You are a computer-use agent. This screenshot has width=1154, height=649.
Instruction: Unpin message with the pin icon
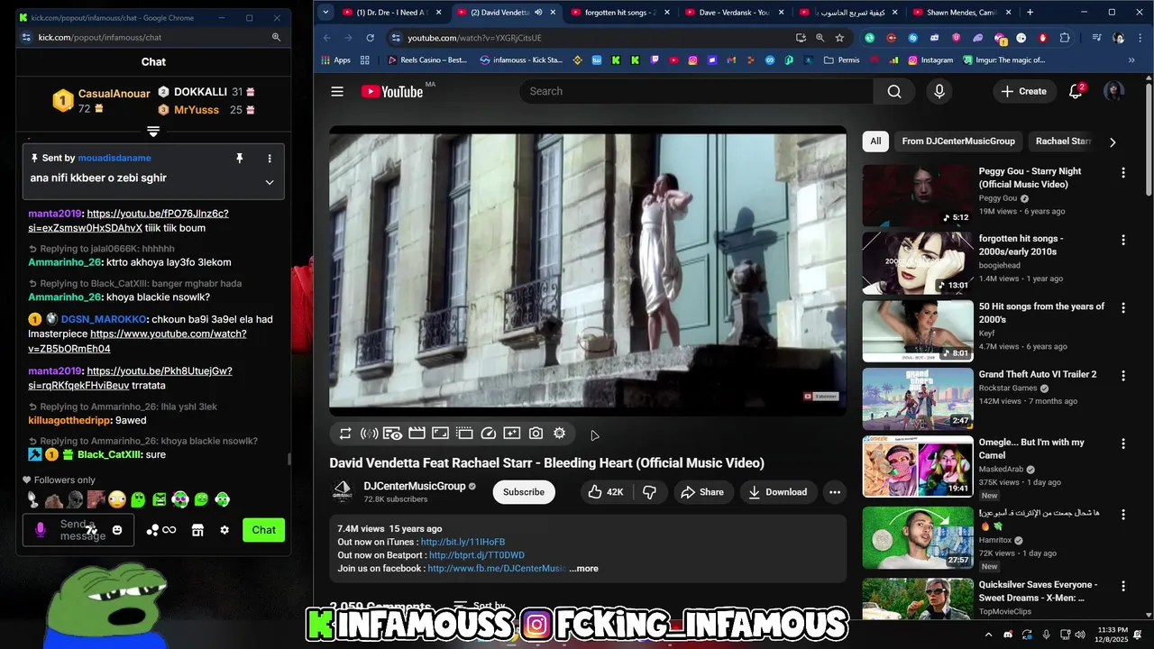pos(240,158)
